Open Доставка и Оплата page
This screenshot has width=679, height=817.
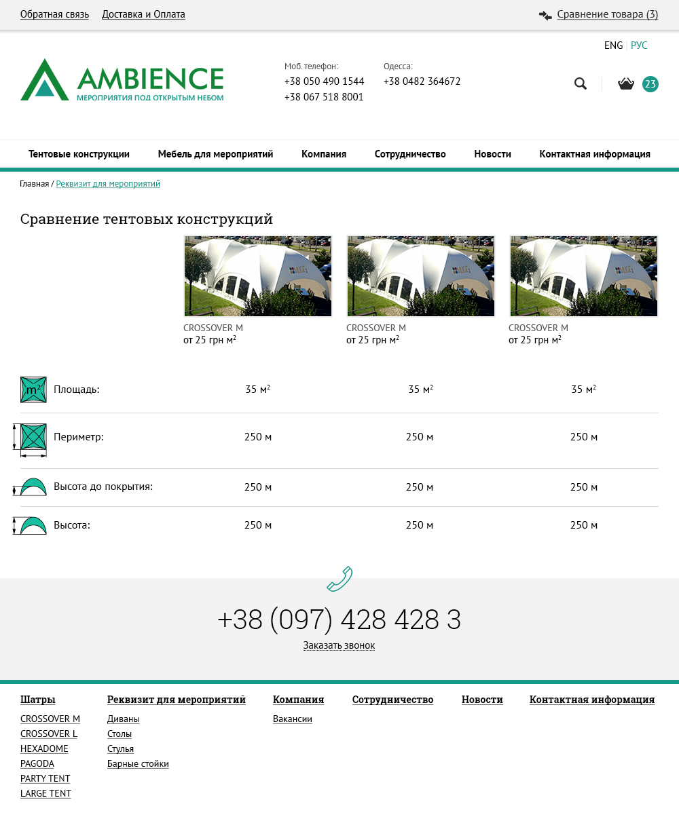pyautogui.click(x=143, y=14)
